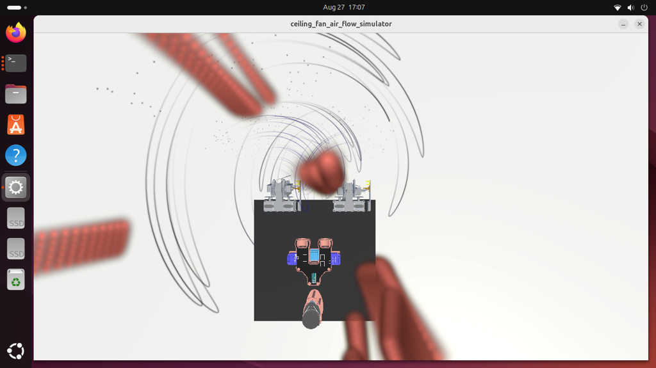Open the Settings gear in dock

16,187
